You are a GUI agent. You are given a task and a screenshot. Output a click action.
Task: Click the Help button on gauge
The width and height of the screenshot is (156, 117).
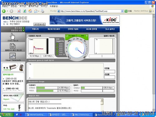click(84, 36)
